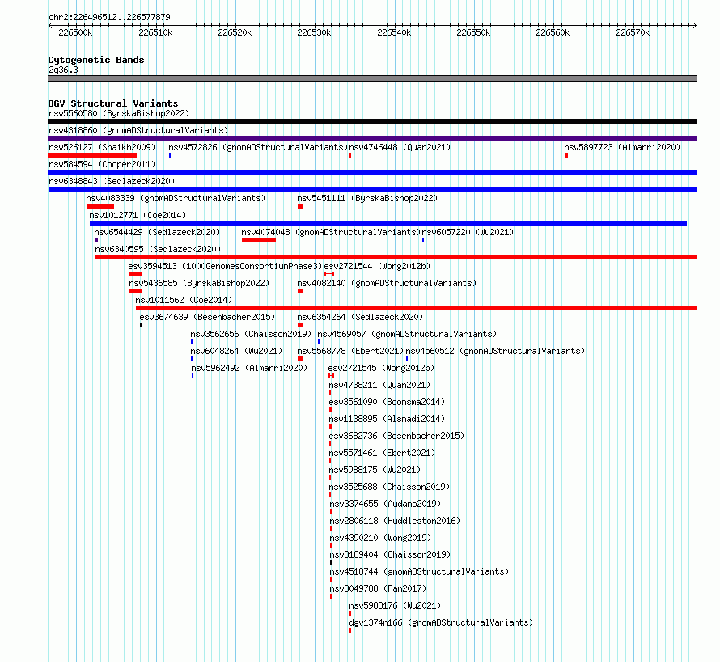Viewport: 720px width, 662px height.
Task: Open nsv1011562 (Coe2014) variant
Action: point(184,300)
